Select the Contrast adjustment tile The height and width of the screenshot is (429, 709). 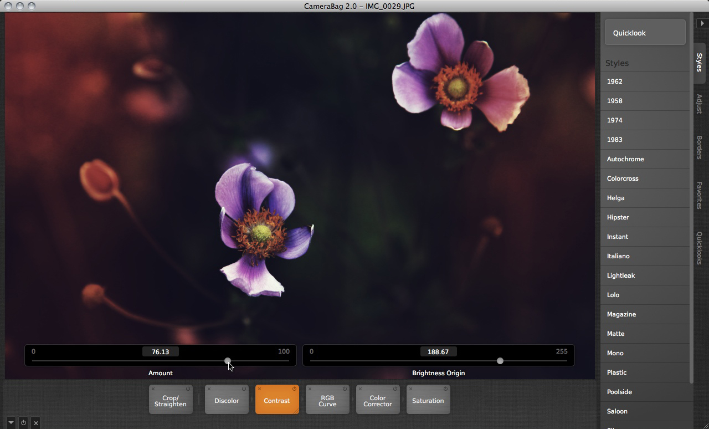[277, 400]
